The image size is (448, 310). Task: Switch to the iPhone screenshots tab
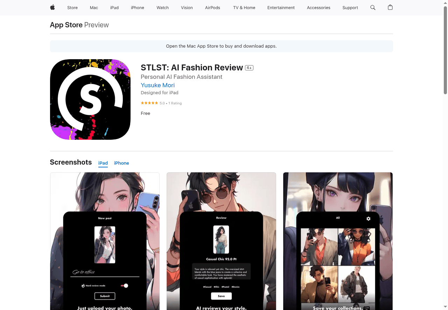tap(121, 163)
